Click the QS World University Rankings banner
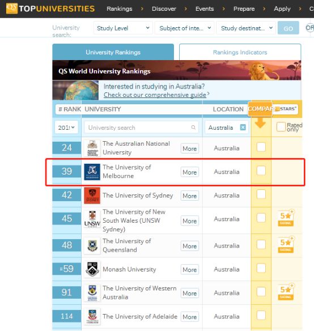This screenshot has width=314, height=331. click(x=176, y=70)
